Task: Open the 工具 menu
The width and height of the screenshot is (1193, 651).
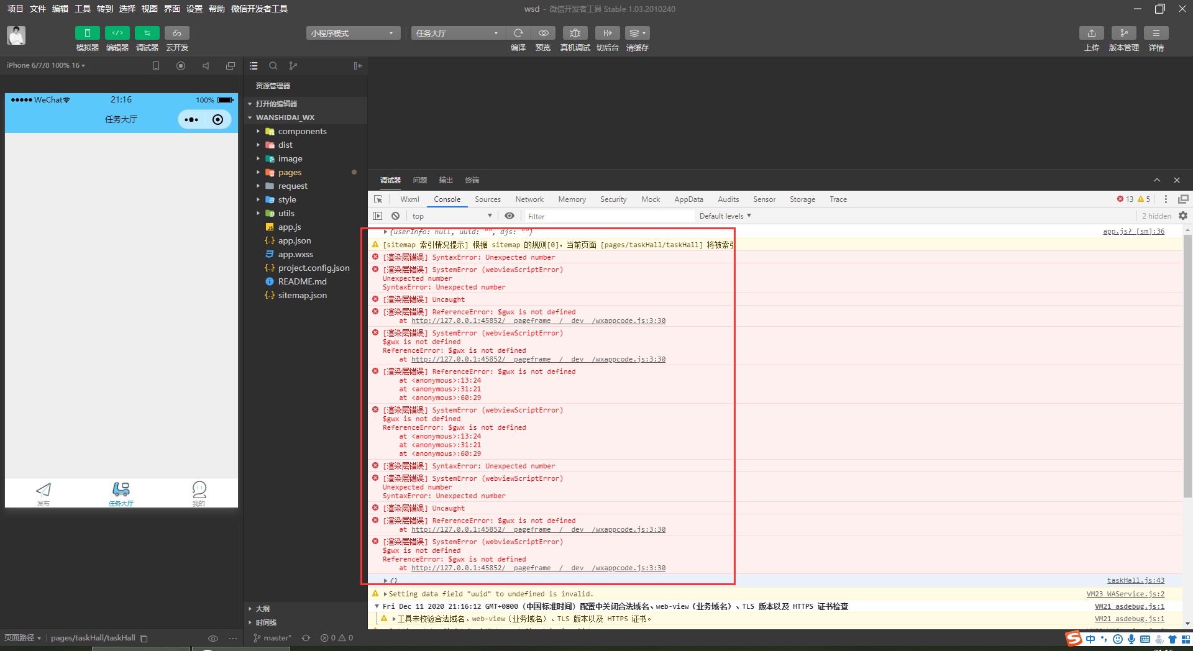Action: coord(83,9)
